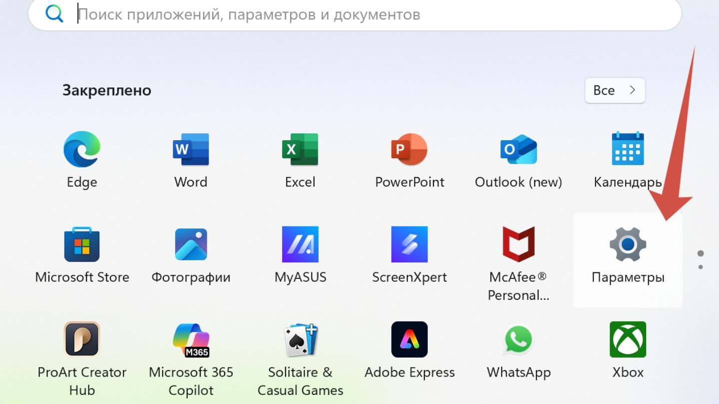This screenshot has height=404, width=719.
Task: Open Параметры settings gear
Action: (628, 244)
